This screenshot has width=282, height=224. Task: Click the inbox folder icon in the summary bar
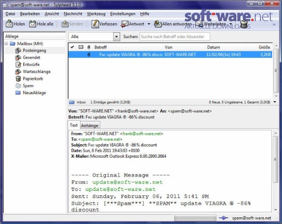tap(72, 102)
